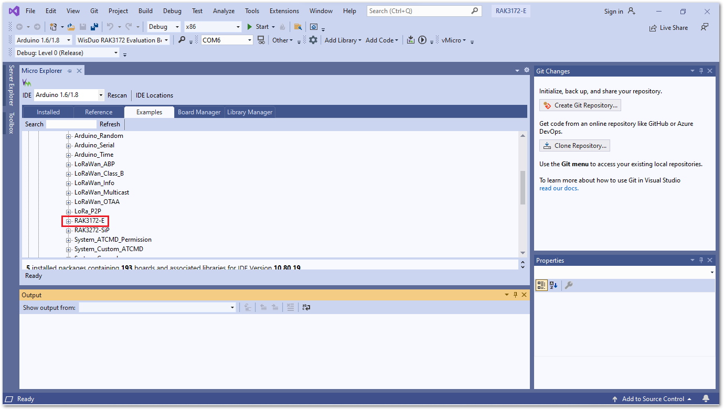Expand the LoRaWan_OTAA tree node
724x410 pixels.
click(68, 202)
